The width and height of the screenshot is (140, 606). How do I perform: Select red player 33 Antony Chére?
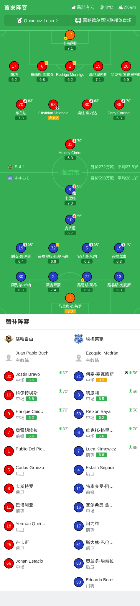coord(70,144)
